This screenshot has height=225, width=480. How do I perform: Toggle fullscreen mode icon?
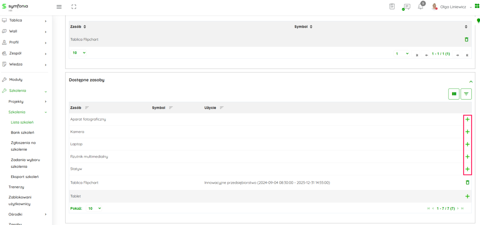74,7
